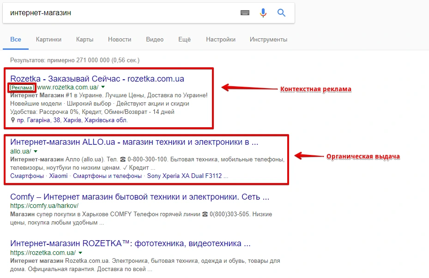Viewport: 429px width, 278px height.
Task: Switch to the Картинки tab
Action: [48, 40]
